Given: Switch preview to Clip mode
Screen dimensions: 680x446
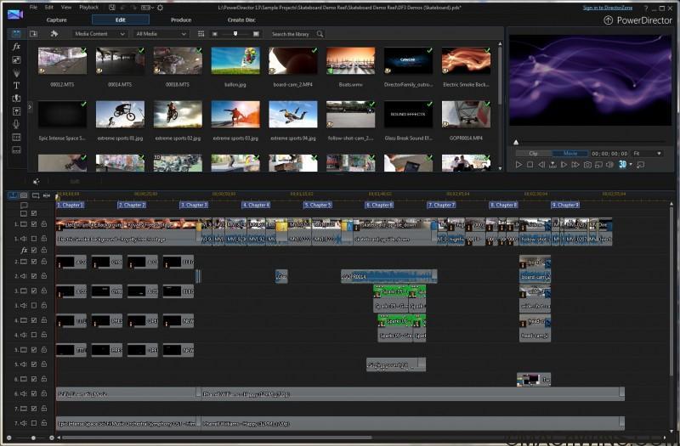Looking at the screenshot, I should pos(534,154).
